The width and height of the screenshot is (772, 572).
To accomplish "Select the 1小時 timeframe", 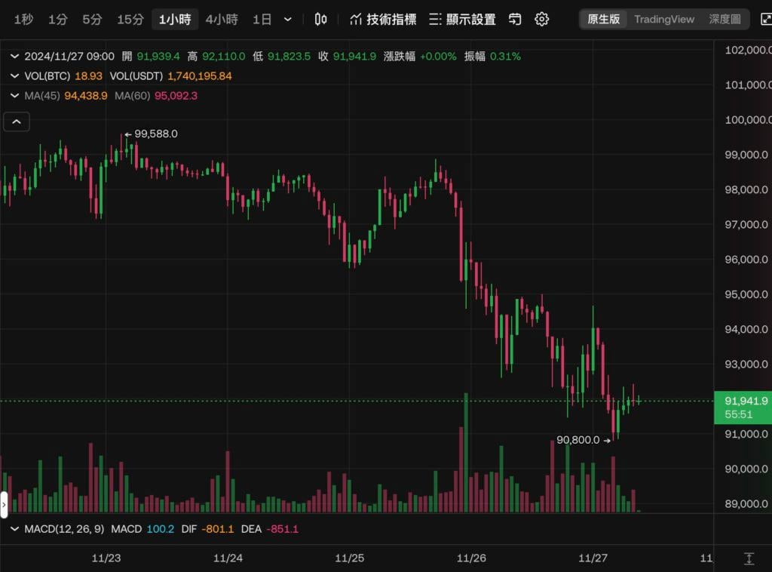I will pyautogui.click(x=175, y=19).
